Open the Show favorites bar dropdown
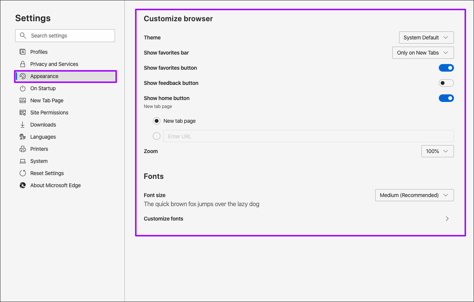 (x=423, y=52)
